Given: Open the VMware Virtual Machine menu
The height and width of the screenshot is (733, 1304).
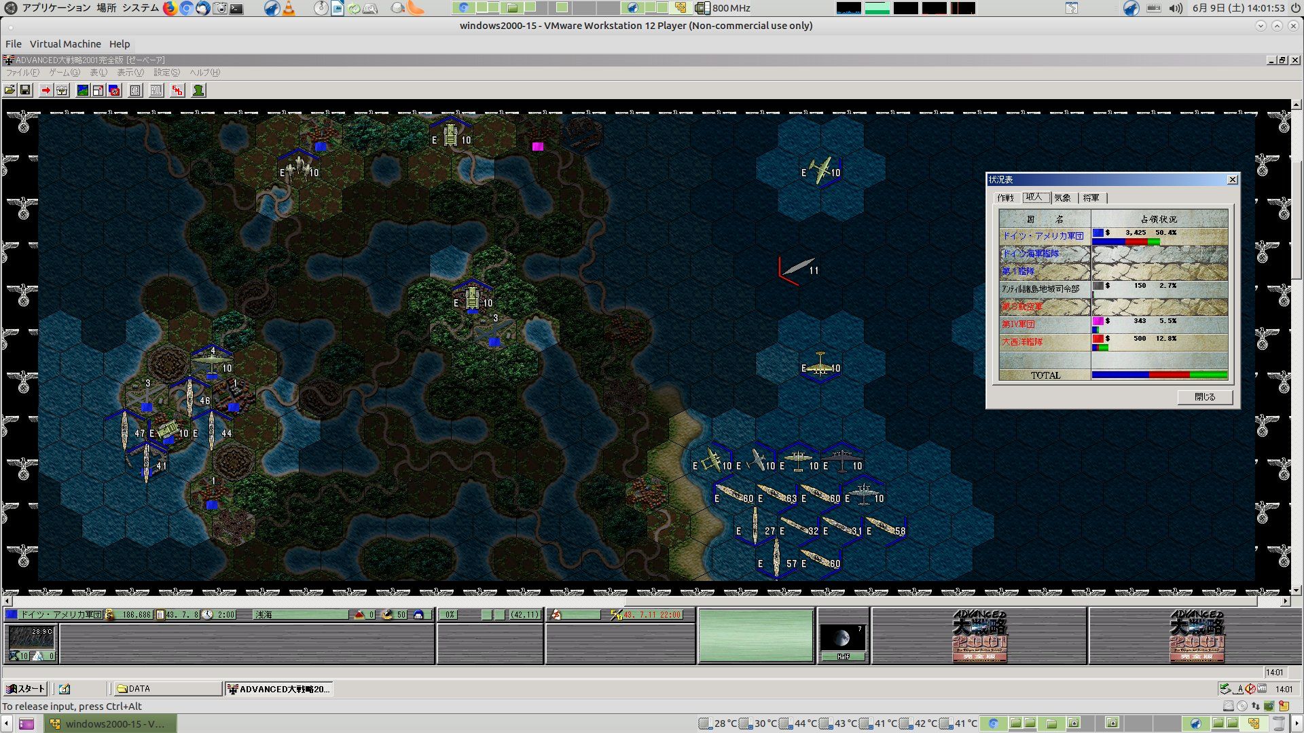Looking at the screenshot, I should click(x=65, y=44).
